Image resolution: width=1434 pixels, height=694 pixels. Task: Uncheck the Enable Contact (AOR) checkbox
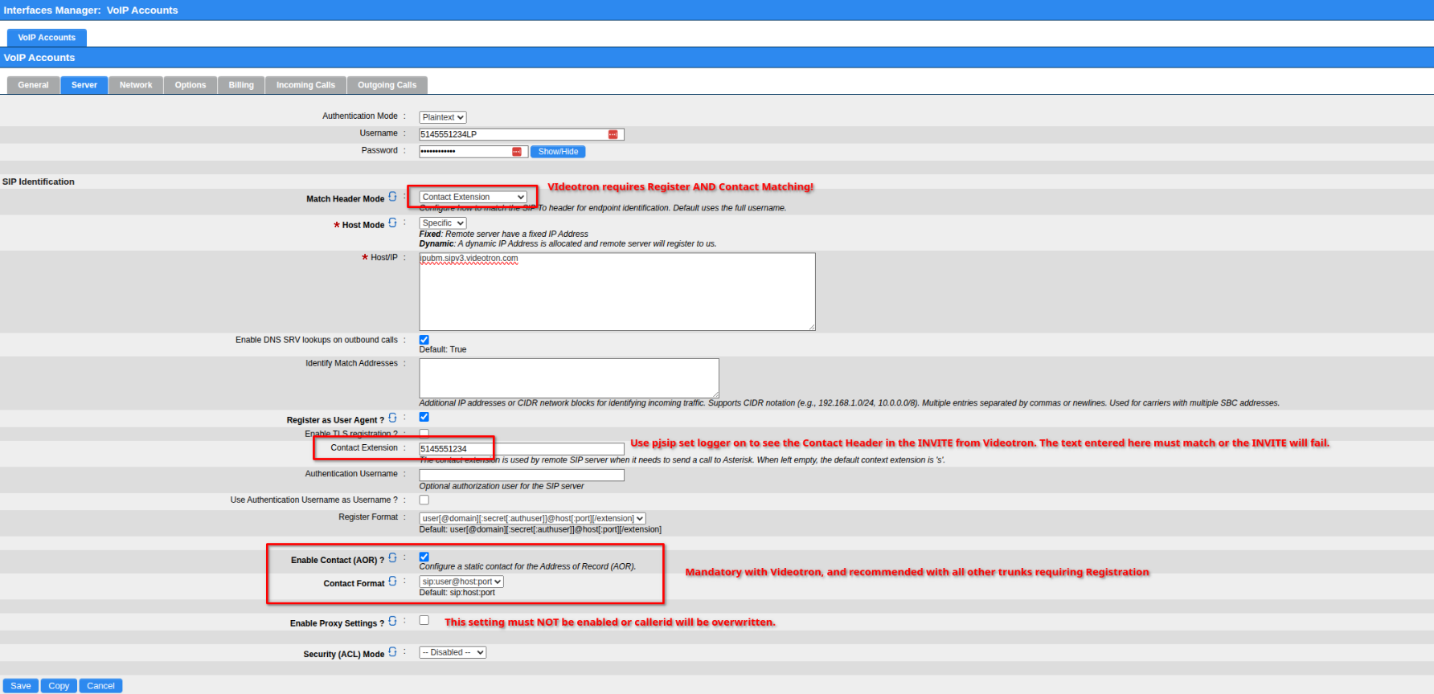click(x=424, y=557)
